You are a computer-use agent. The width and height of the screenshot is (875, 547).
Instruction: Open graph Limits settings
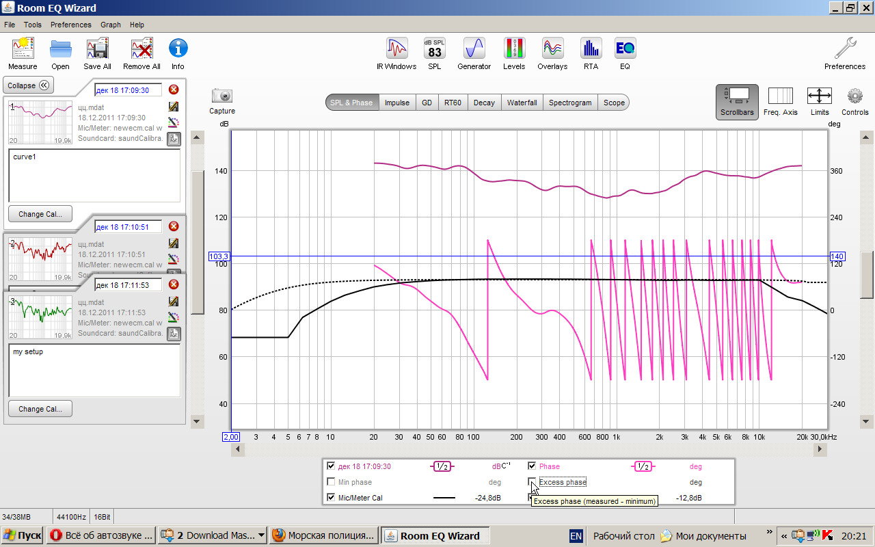(819, 101)
